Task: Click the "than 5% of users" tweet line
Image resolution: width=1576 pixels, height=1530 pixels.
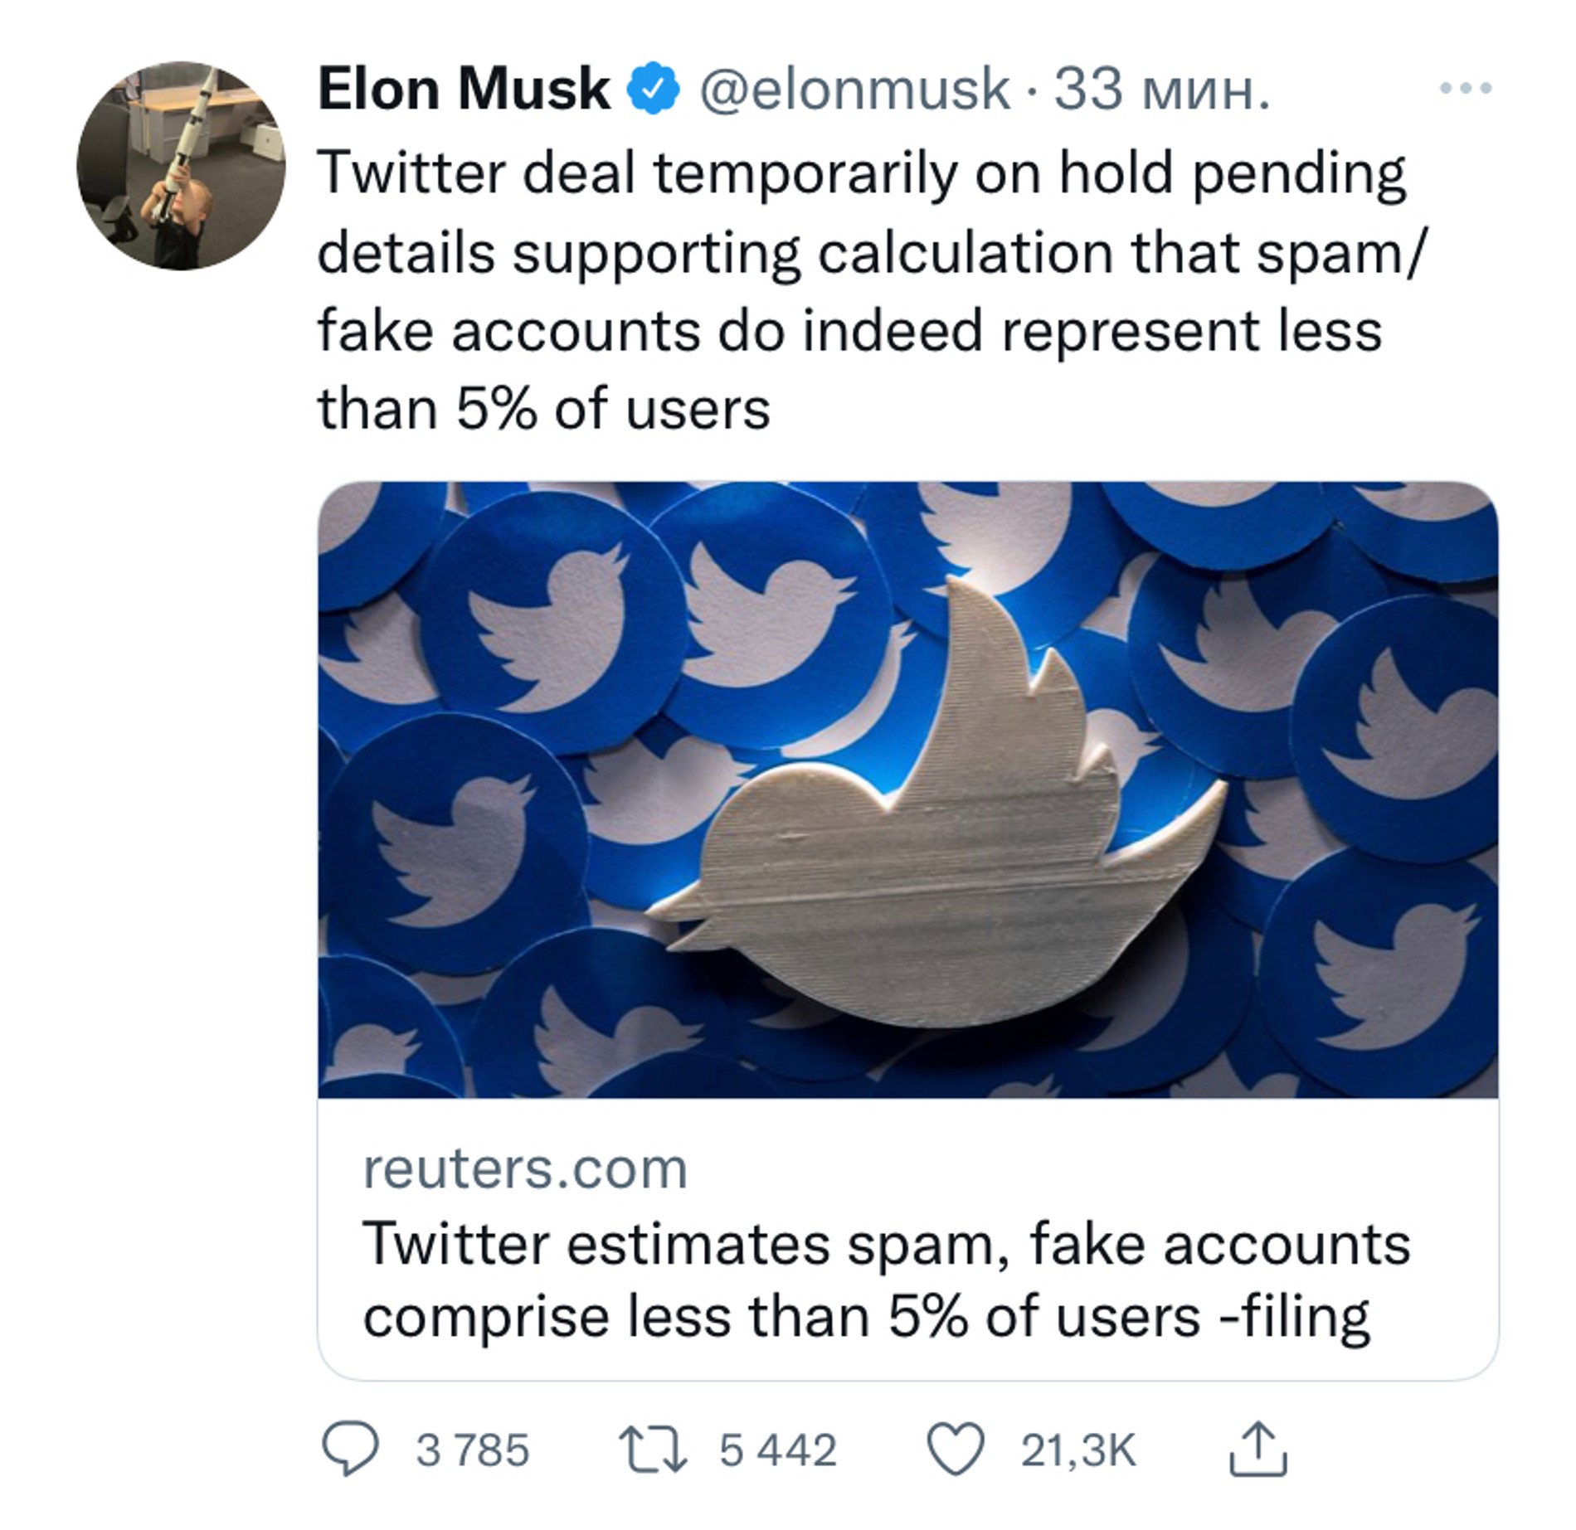Action: coord(544,410)
